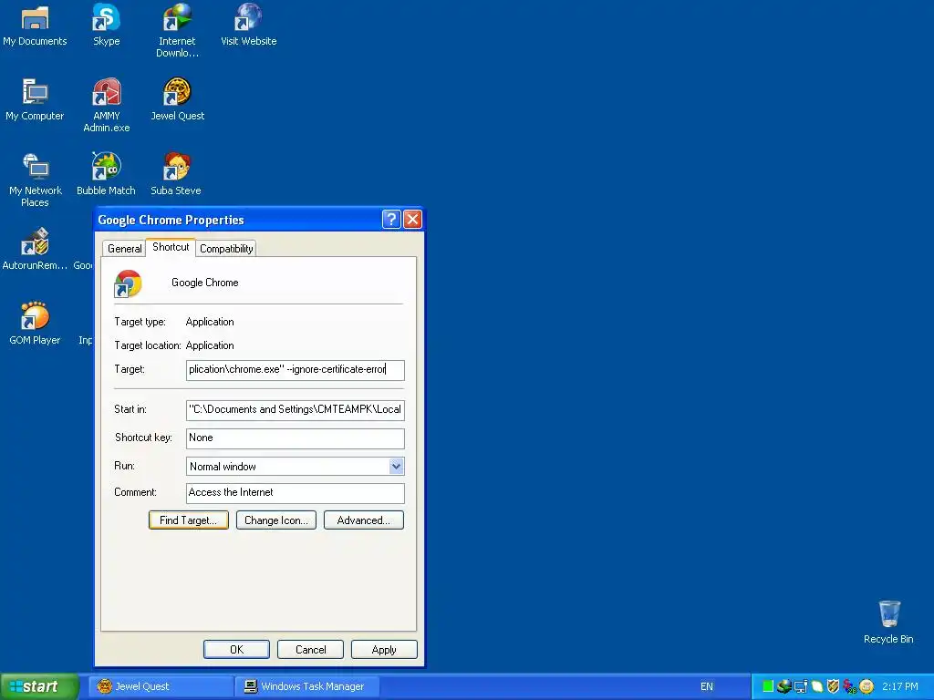Select the Jewel Quest desktop shortcut
934x700 pixels.
[x=177, y=100]
